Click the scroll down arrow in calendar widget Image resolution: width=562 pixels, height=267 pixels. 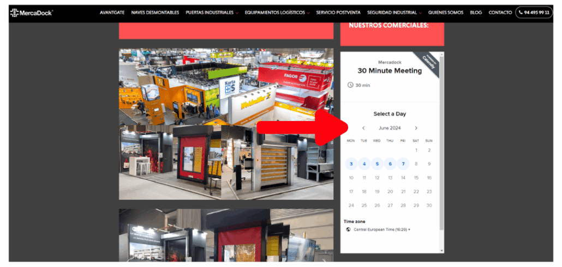click(441, 250)
